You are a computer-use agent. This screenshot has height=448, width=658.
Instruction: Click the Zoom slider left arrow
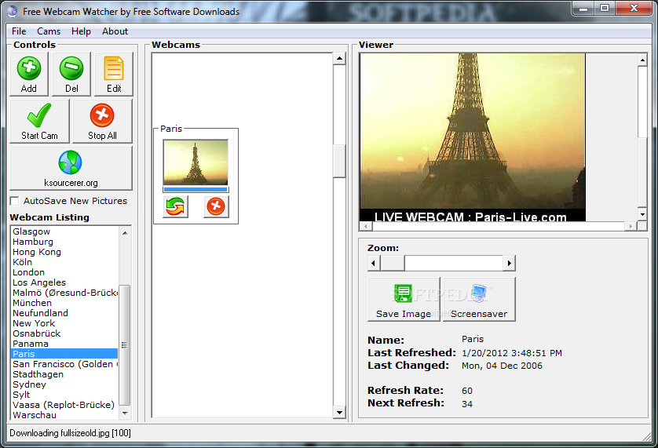(x=374, y=264)
